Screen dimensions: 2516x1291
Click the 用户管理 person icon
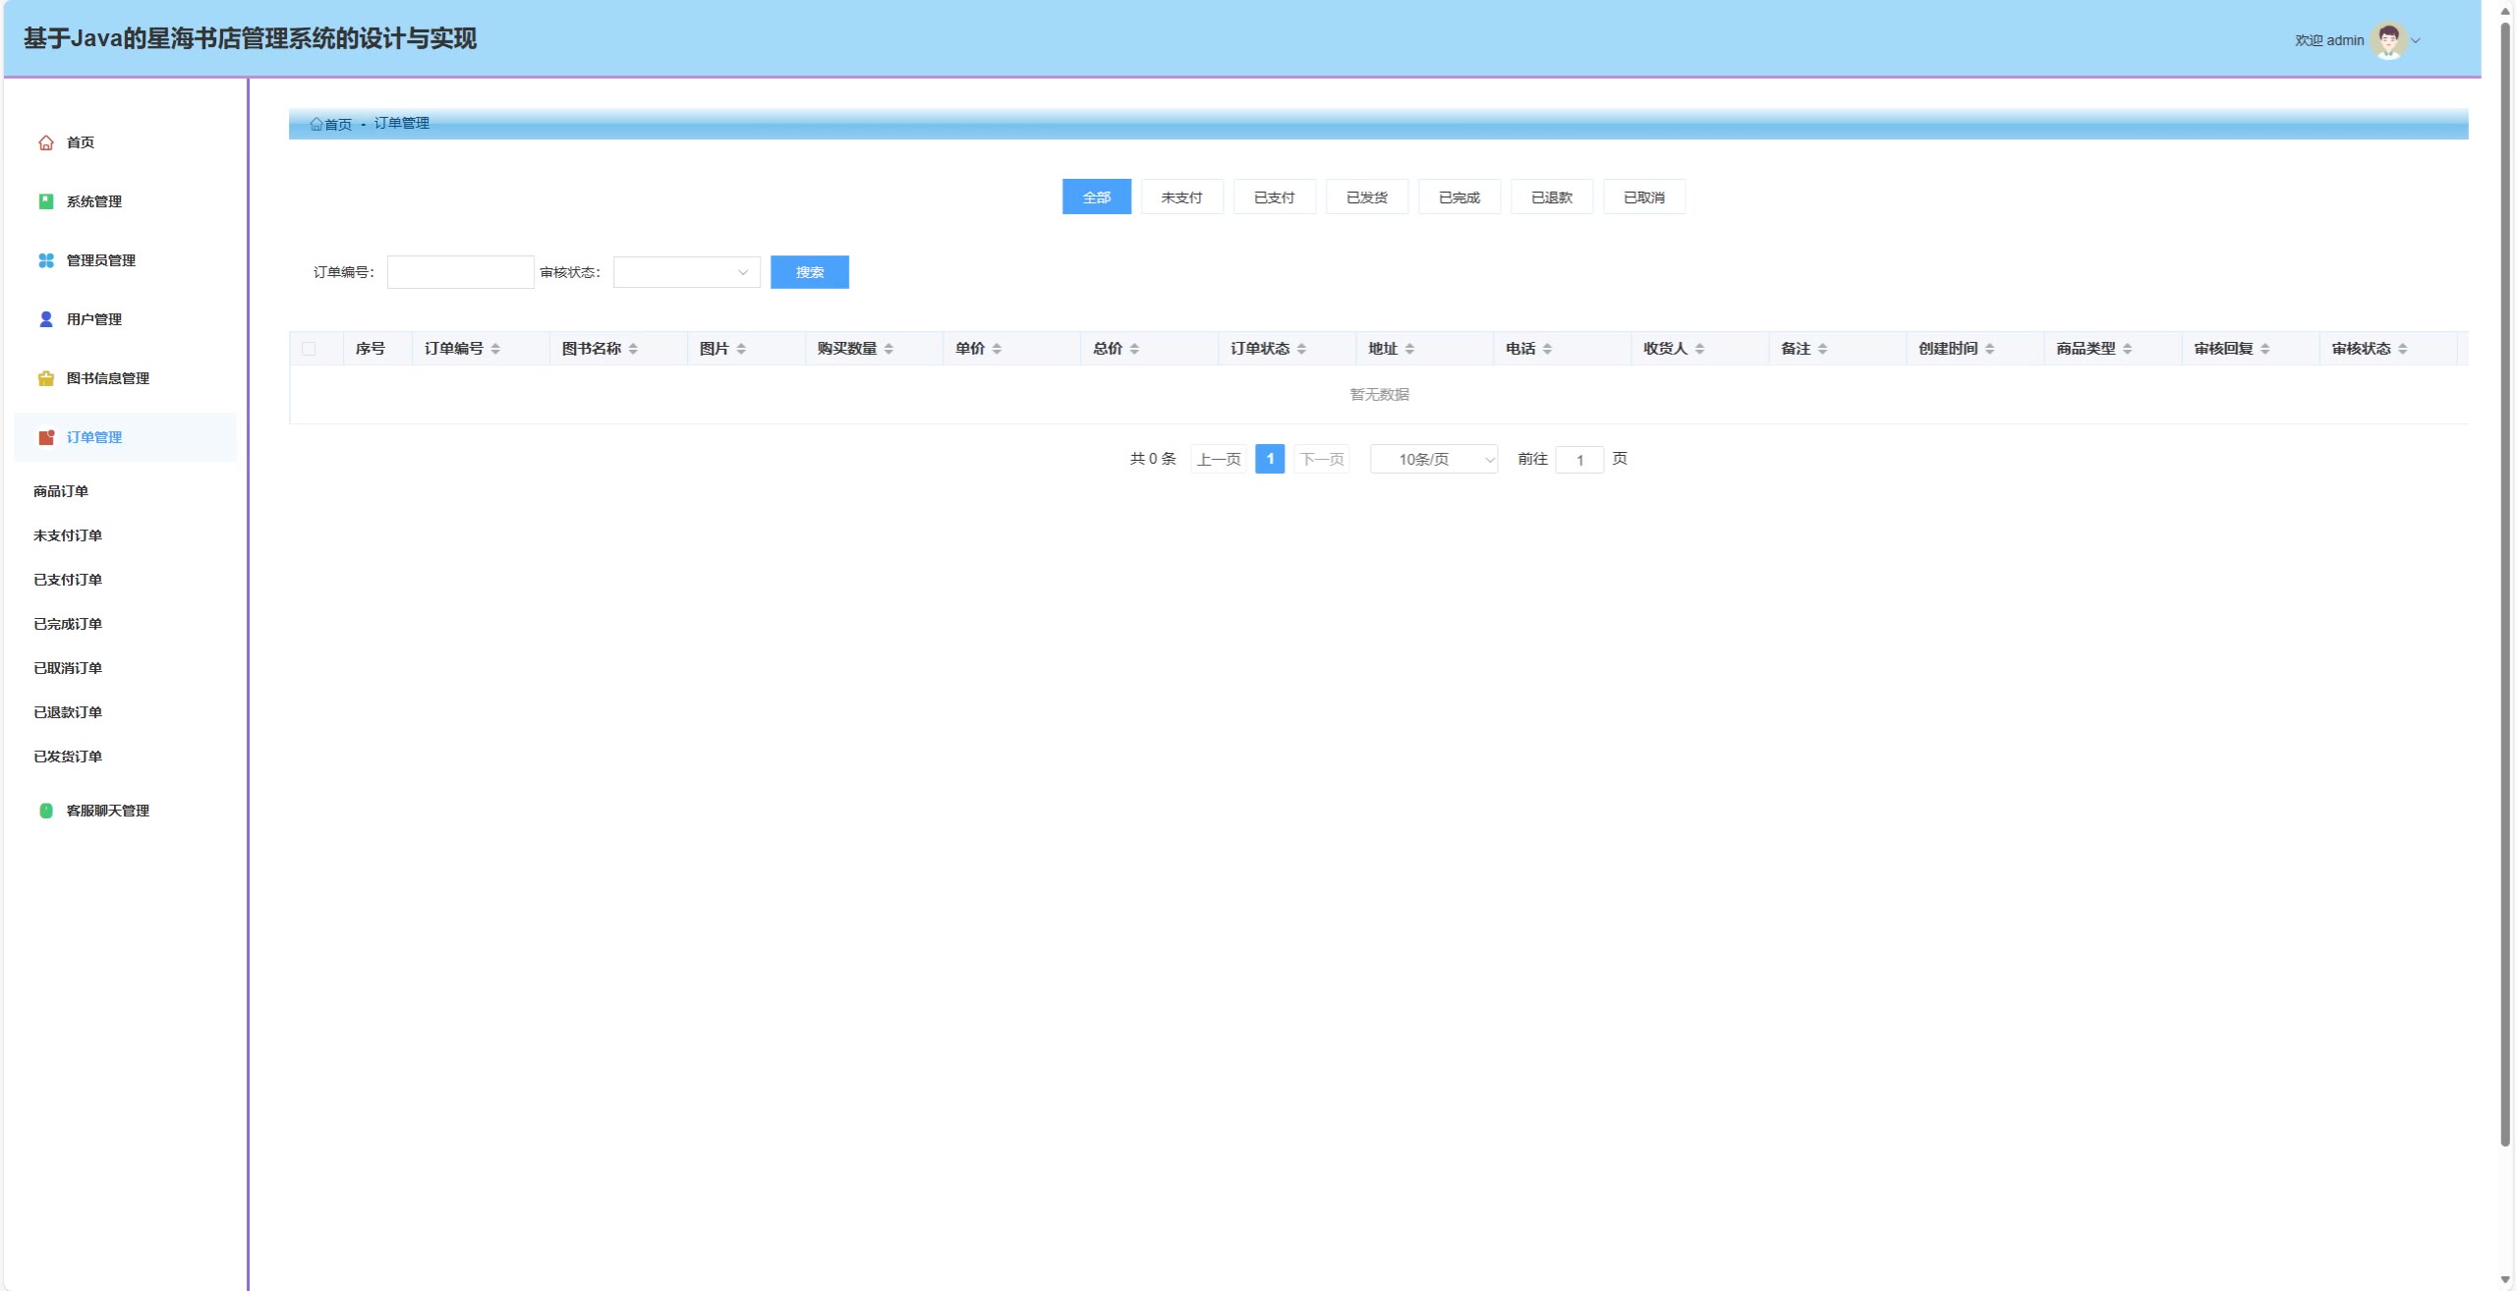point(45,319)
